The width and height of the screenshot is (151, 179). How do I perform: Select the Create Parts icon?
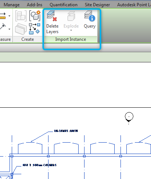(21, 16)
